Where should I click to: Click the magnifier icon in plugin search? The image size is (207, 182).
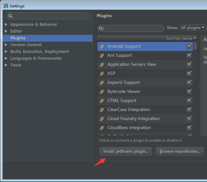[102, 28]
